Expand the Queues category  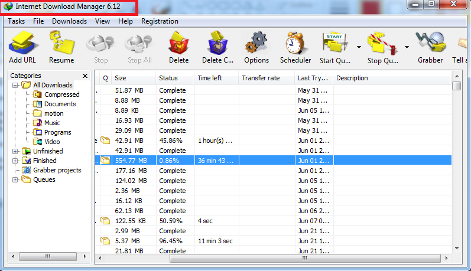15,179
